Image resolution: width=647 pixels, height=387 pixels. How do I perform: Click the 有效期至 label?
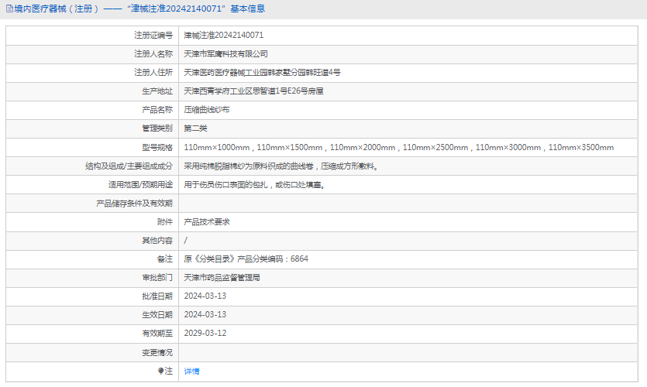coord(157,333)
